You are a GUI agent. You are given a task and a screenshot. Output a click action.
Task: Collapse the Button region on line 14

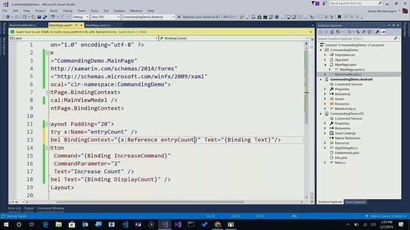(48, 148)
